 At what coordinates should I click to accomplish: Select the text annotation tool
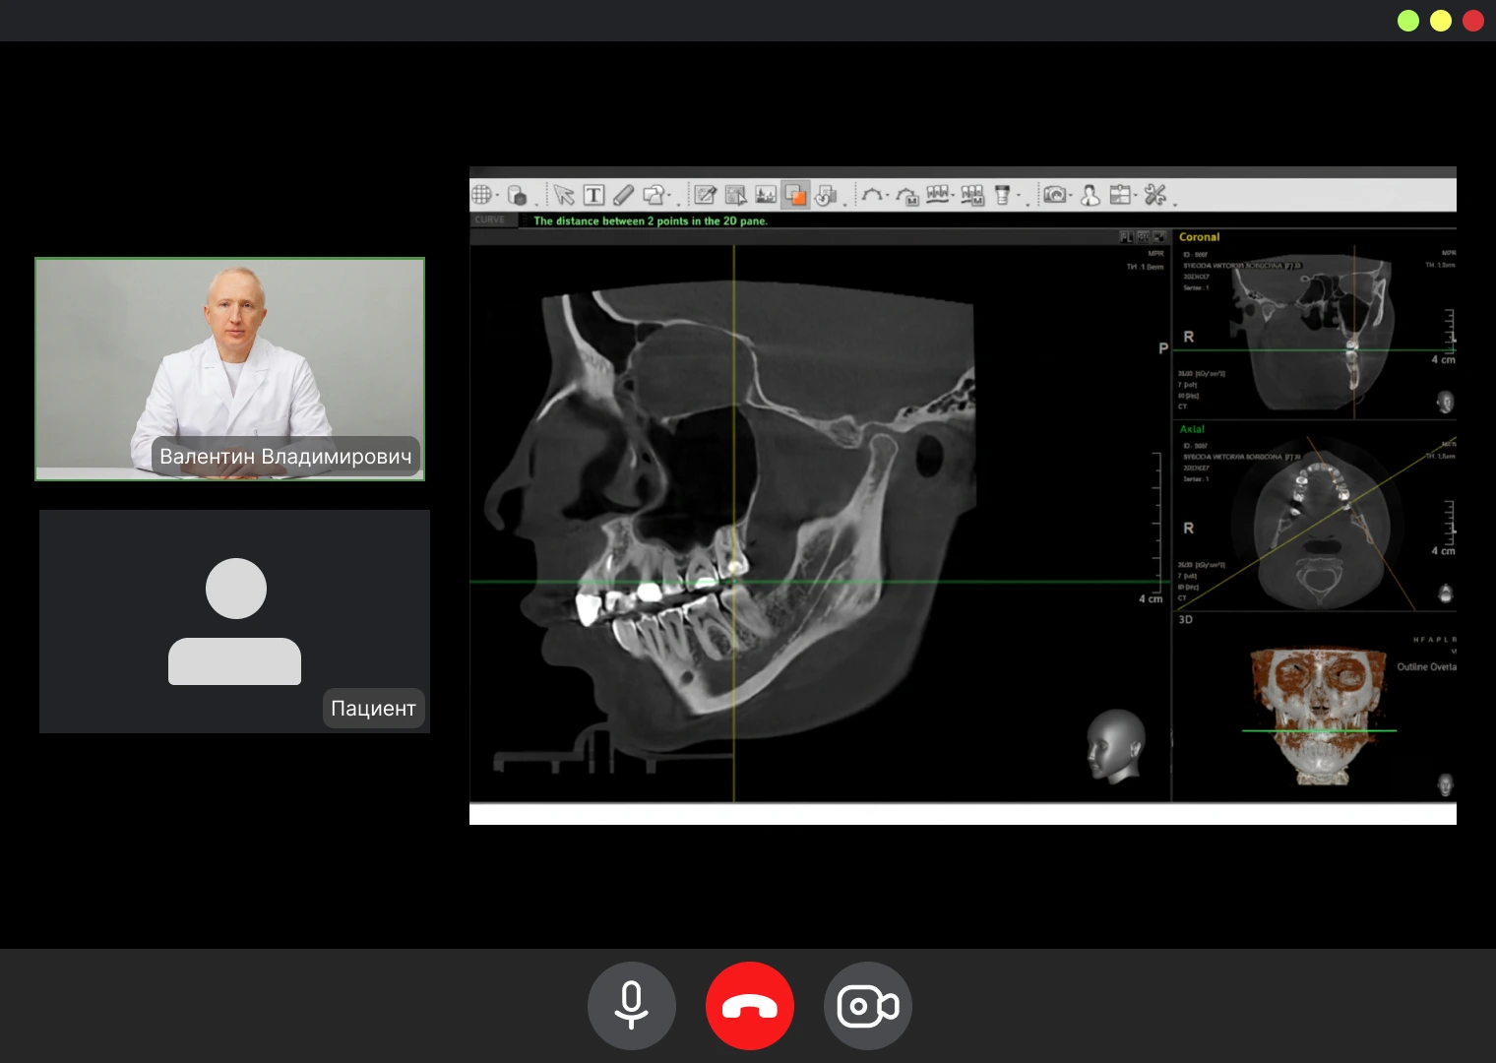pyautogui.click(x=593, y=195)
